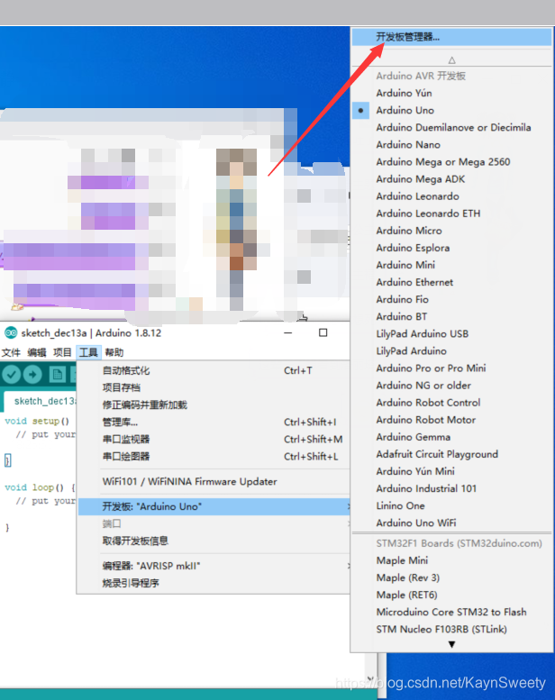Viewport: 555px width, 700px height.
Task: Open the 项目 menu
Action: point(62,352)
